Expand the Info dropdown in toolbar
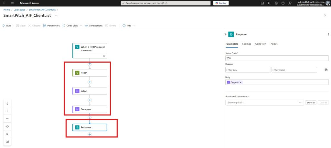 point(134,26)
